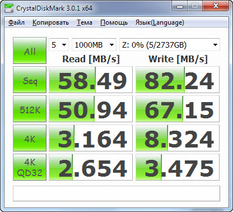Open the Помощь menu
The image size is (233, 212).
[114, 22]
